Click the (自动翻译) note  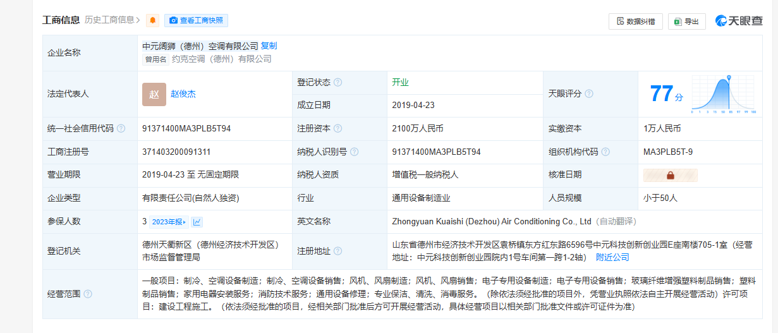click(616, 221)
